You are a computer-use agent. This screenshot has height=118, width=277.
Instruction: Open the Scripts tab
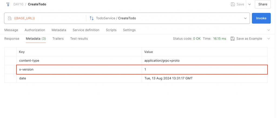click(x=111, y=30)
